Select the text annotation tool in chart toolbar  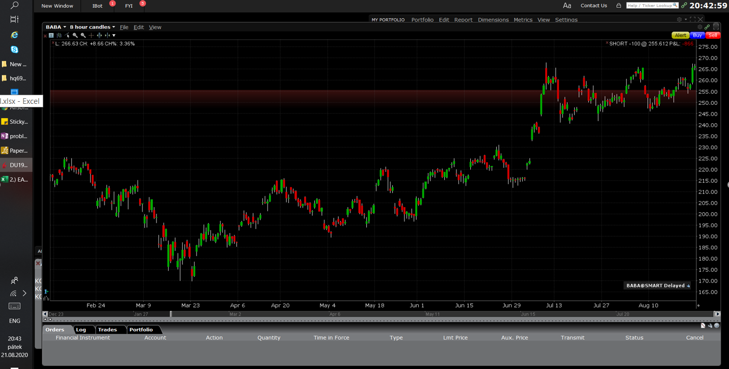click(x=51, y=36)
